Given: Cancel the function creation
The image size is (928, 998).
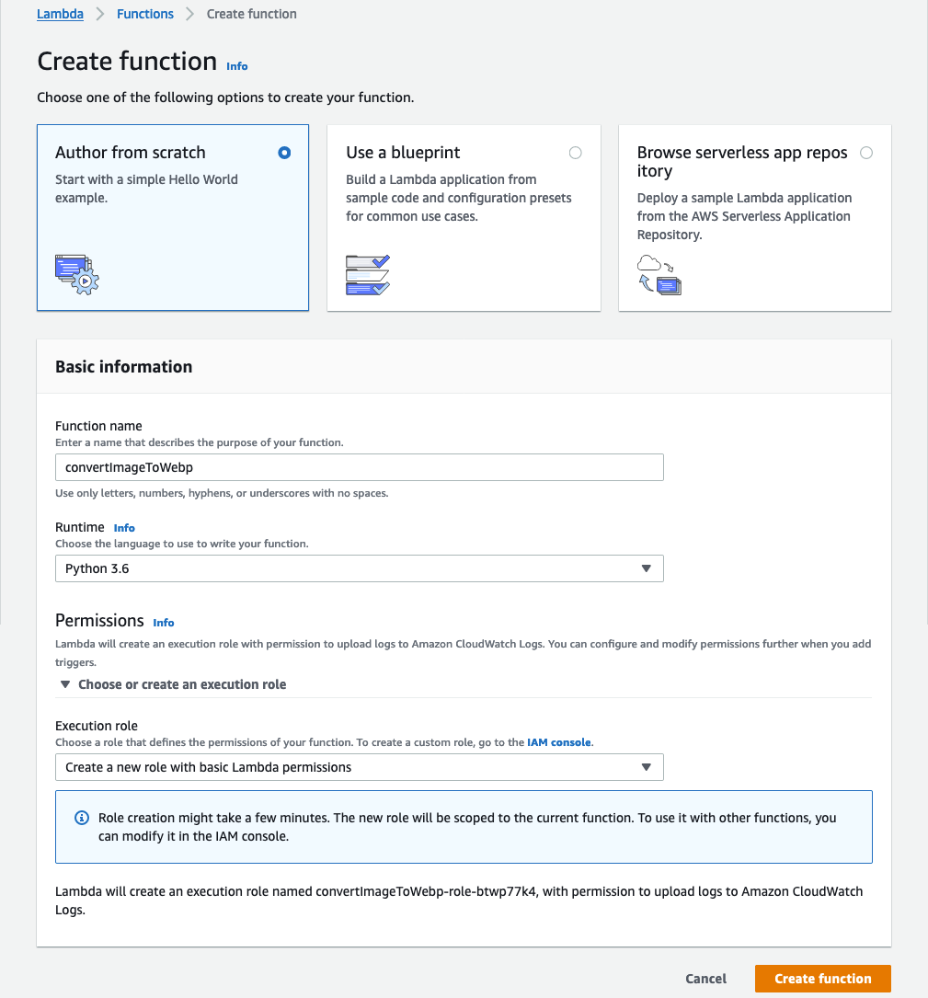Looking at the screenshot, I should [705, 978].
